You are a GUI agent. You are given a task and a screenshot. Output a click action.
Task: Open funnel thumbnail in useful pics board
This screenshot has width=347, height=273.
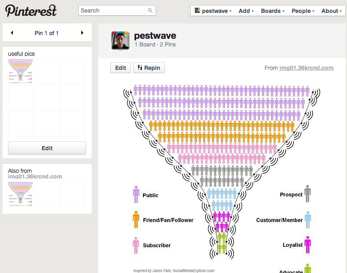tap(21, 71)
